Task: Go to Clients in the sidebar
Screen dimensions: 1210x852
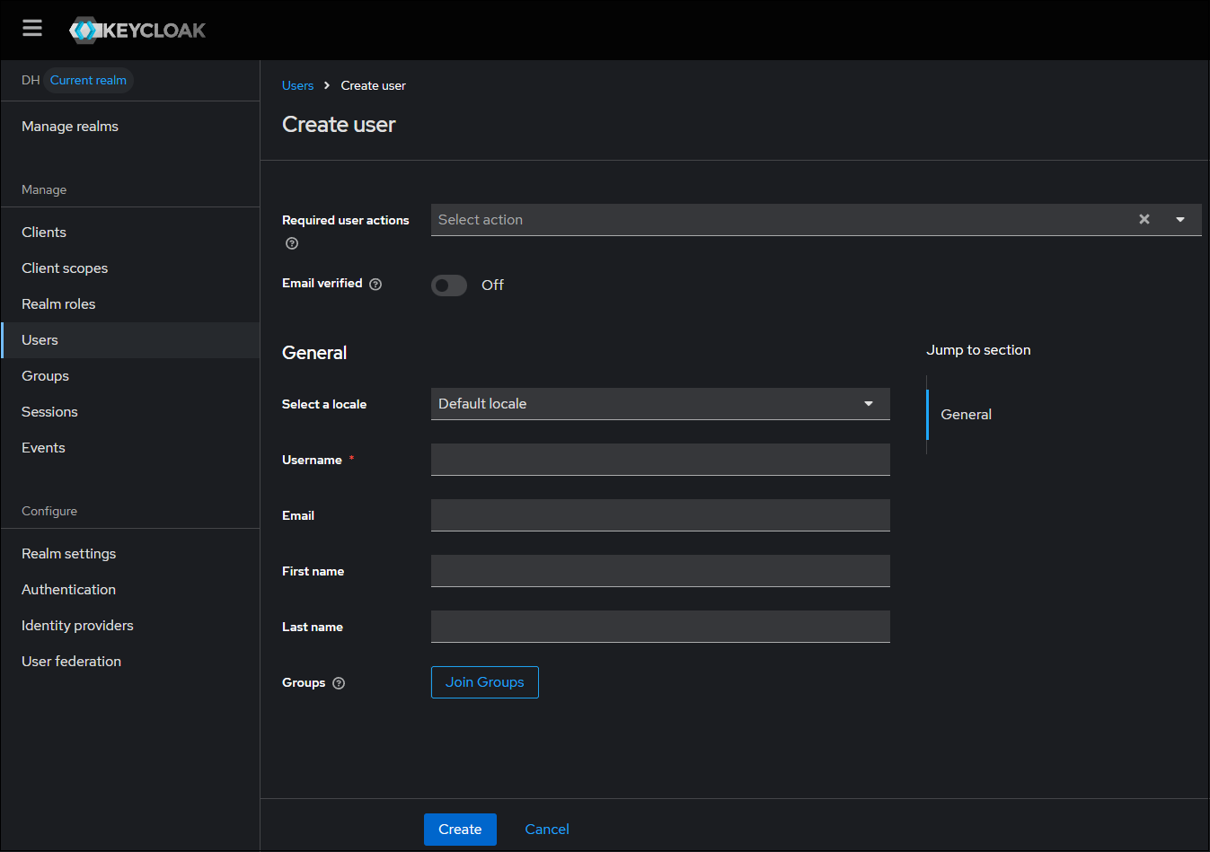Action: [x=44, y=232]
